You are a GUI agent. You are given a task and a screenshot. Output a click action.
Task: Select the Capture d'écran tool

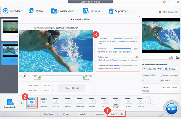(x=116, y=102)
